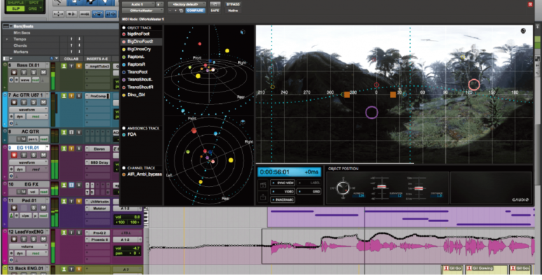Open volume view selector on LeadVoxENG track
This screenshot has width=542, height=280.
tap(27, 246)
